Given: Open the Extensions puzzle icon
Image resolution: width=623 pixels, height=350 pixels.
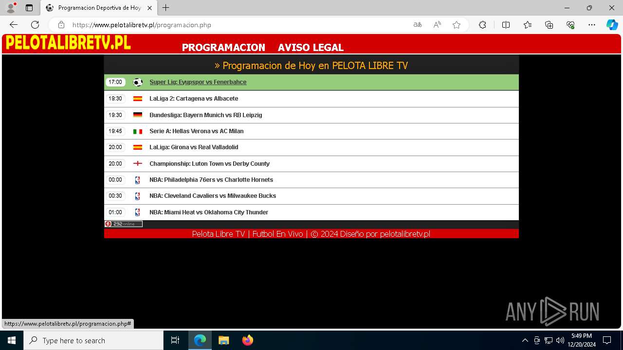Looking at the screenshot, I should click(x=482, y=25).
